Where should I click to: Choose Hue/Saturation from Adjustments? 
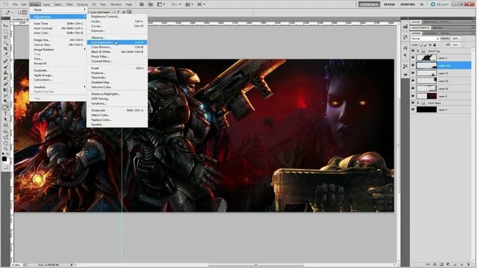[117, 42]
